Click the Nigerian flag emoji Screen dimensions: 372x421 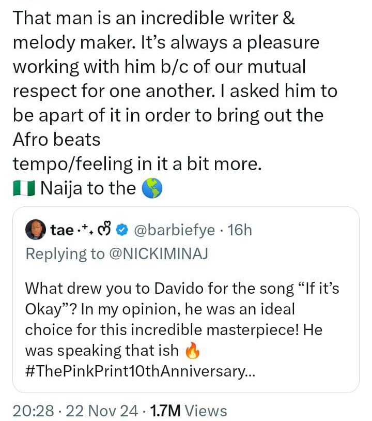coord(23,189)
